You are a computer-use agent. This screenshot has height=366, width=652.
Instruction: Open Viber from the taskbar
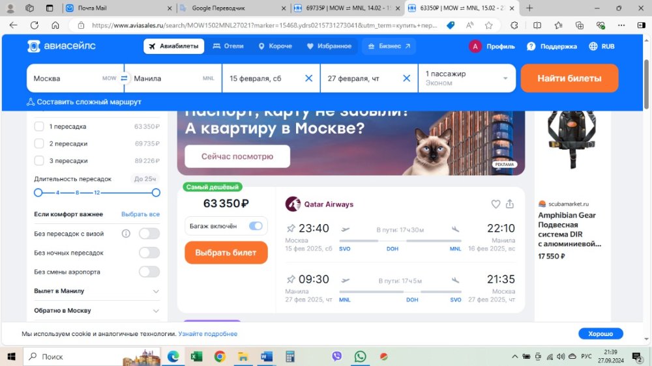click(337, 356)
